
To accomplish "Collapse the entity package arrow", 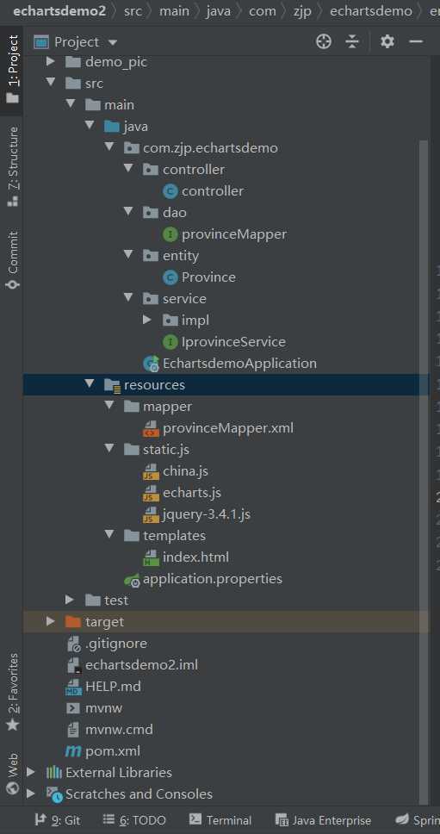I will click(128, 255).
